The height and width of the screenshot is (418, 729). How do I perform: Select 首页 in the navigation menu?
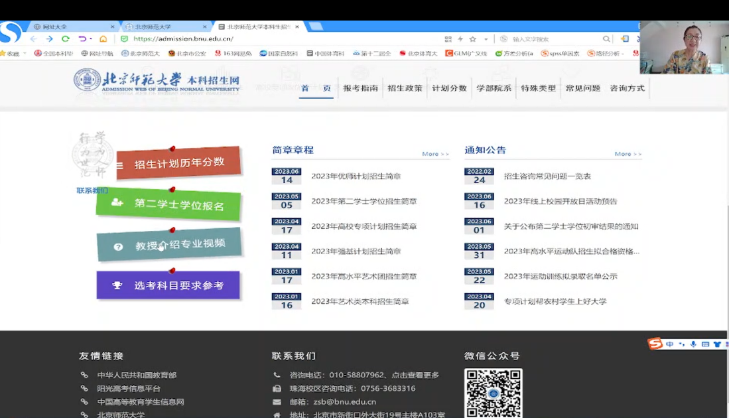coord(316,88)
